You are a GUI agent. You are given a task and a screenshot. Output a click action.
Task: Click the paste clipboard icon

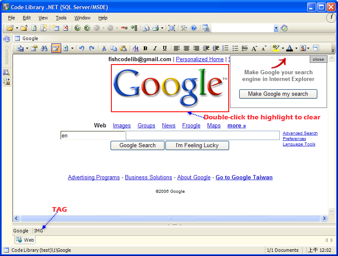coord(123,48)
